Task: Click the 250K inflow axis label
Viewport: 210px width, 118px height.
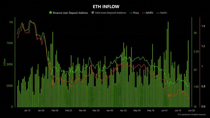Action: click(10, 86)
